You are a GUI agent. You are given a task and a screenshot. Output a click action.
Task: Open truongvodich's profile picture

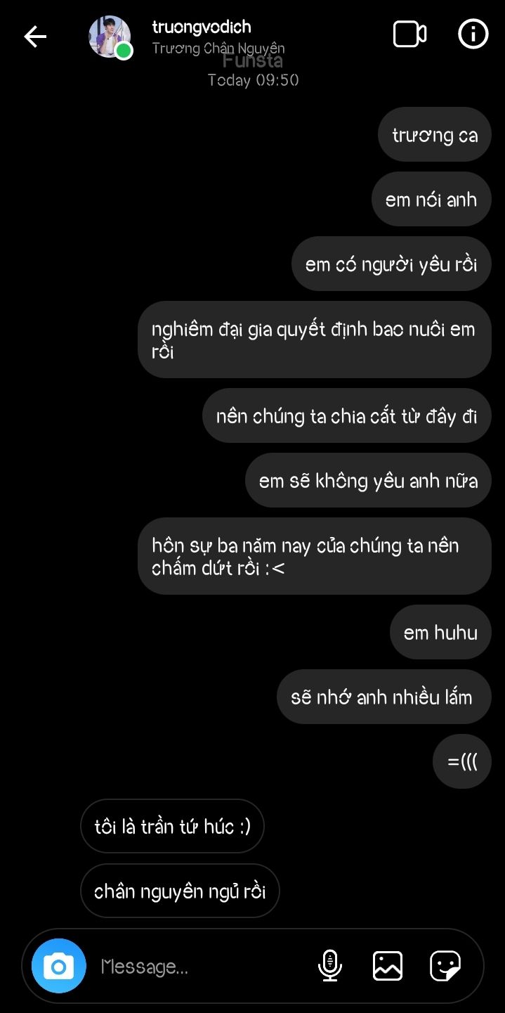(x=110, y=37)
